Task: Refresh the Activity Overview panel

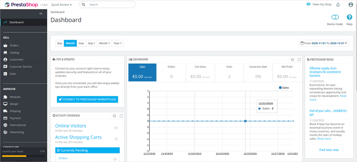Action: tap(121, 116)
